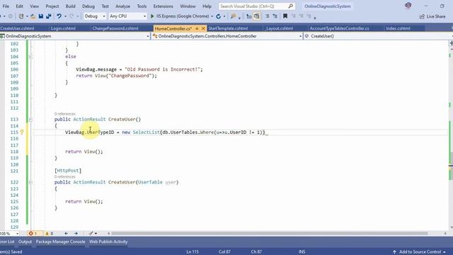Pin the HomeController.cs tab

tap(197, 28)
